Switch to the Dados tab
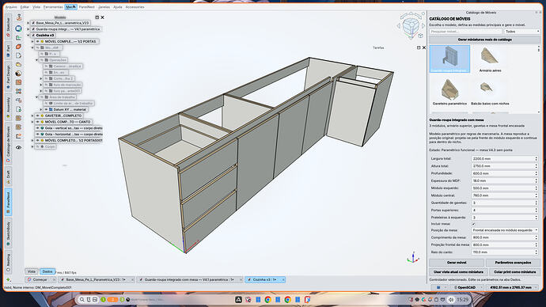This screenshot has height=307, width=546. [x=47, y=271]
